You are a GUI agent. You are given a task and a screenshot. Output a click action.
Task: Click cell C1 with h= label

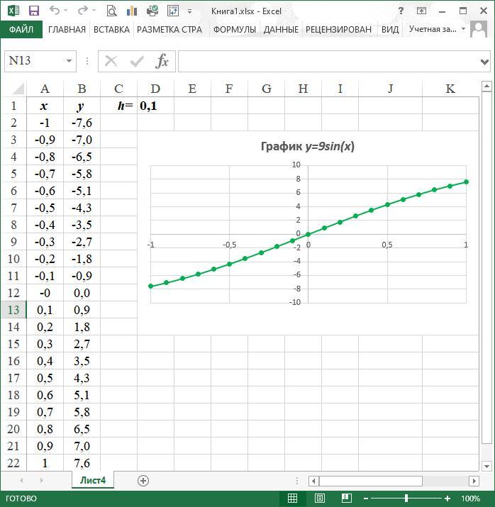click(118, 106)
